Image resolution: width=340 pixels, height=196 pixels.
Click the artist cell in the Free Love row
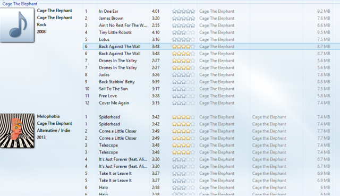tap(217, 96)
